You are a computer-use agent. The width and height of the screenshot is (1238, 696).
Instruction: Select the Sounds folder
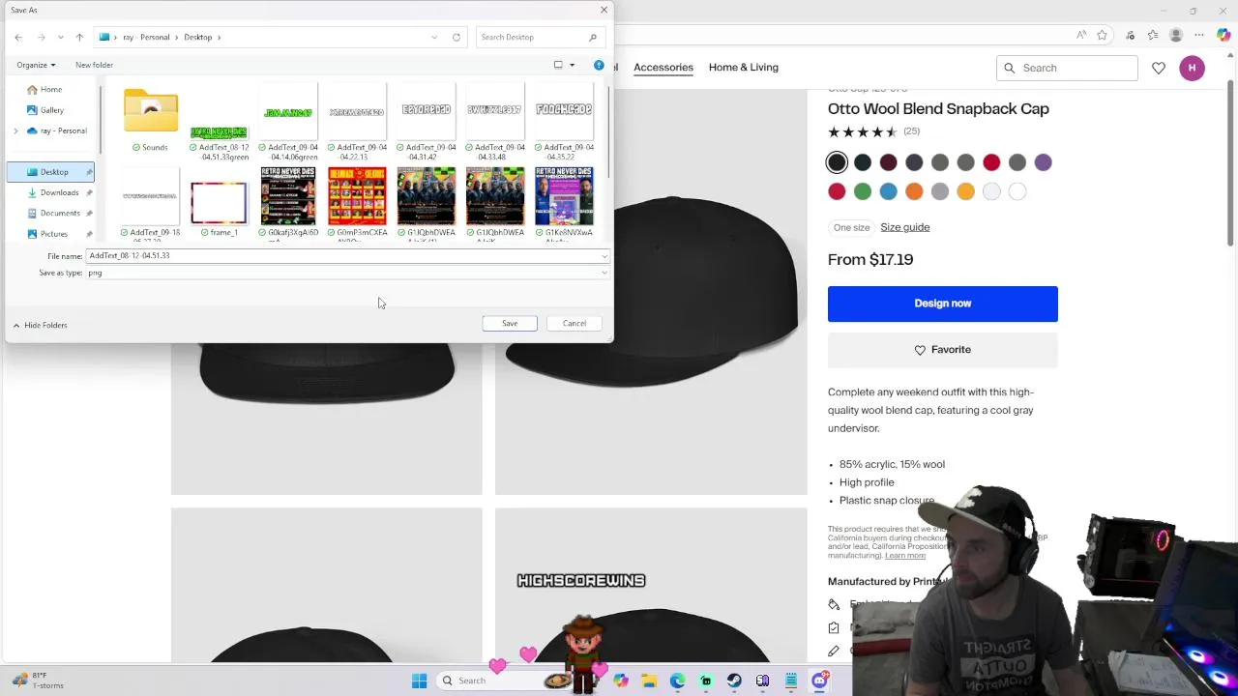[151, 121]
